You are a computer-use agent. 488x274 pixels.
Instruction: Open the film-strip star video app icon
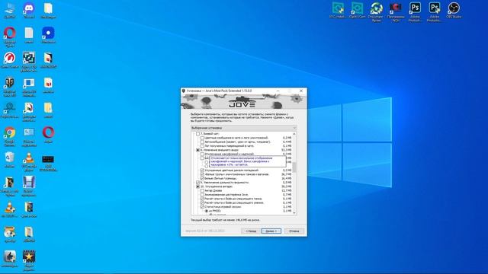click(x=29, y=260)
